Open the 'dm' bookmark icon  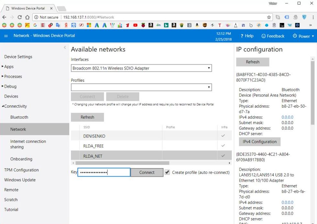click(159, 25)
